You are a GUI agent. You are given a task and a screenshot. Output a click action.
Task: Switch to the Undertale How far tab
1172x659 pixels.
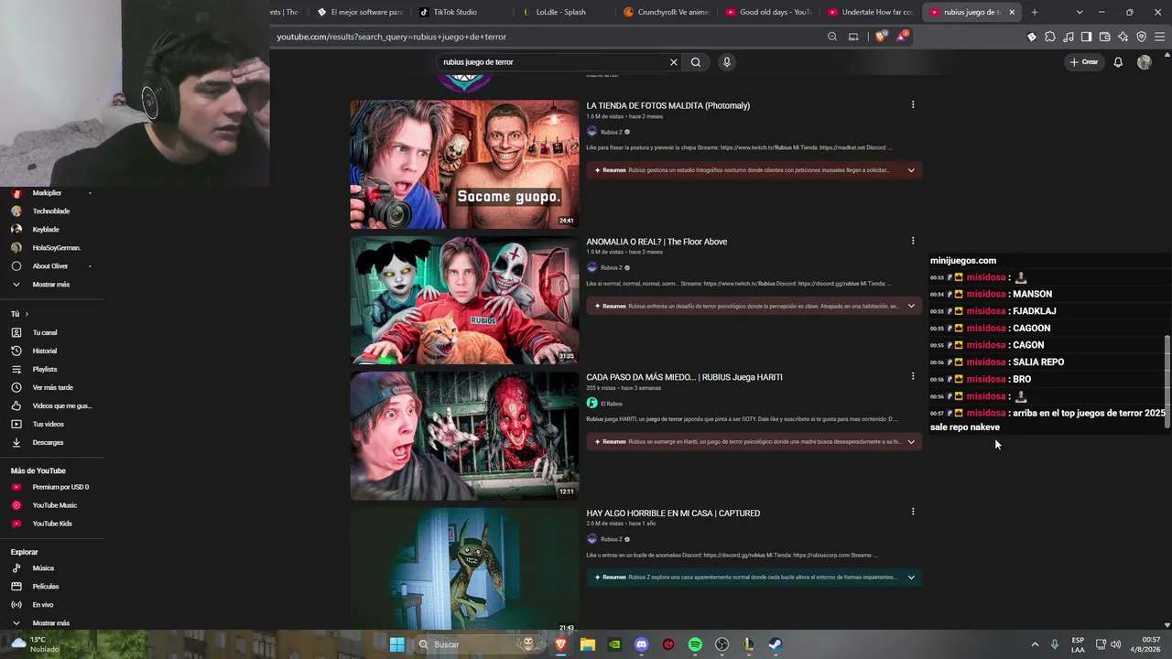(x=873, y=12)
